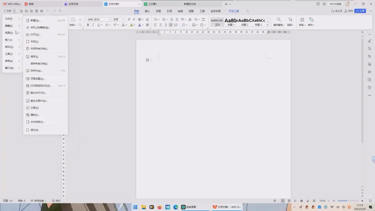This screenshot has height=211, width=375.
Task: Choose 另存为(A)... menu entry
Action: 45,71
